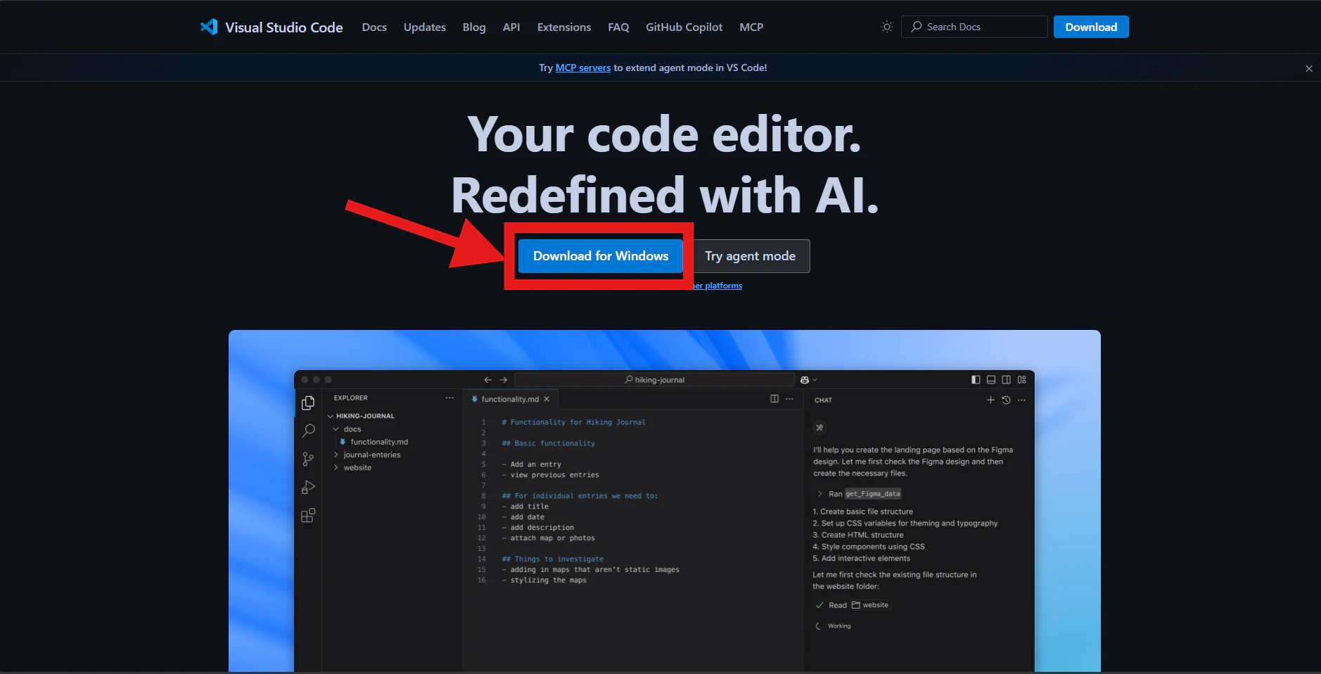
Task: Open the editor more actions ellipsis
Action: coord(790,399)
